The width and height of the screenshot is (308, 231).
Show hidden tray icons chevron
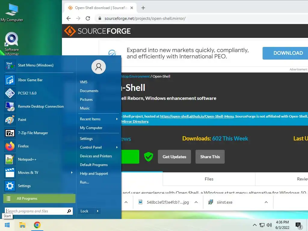[254, 225]
